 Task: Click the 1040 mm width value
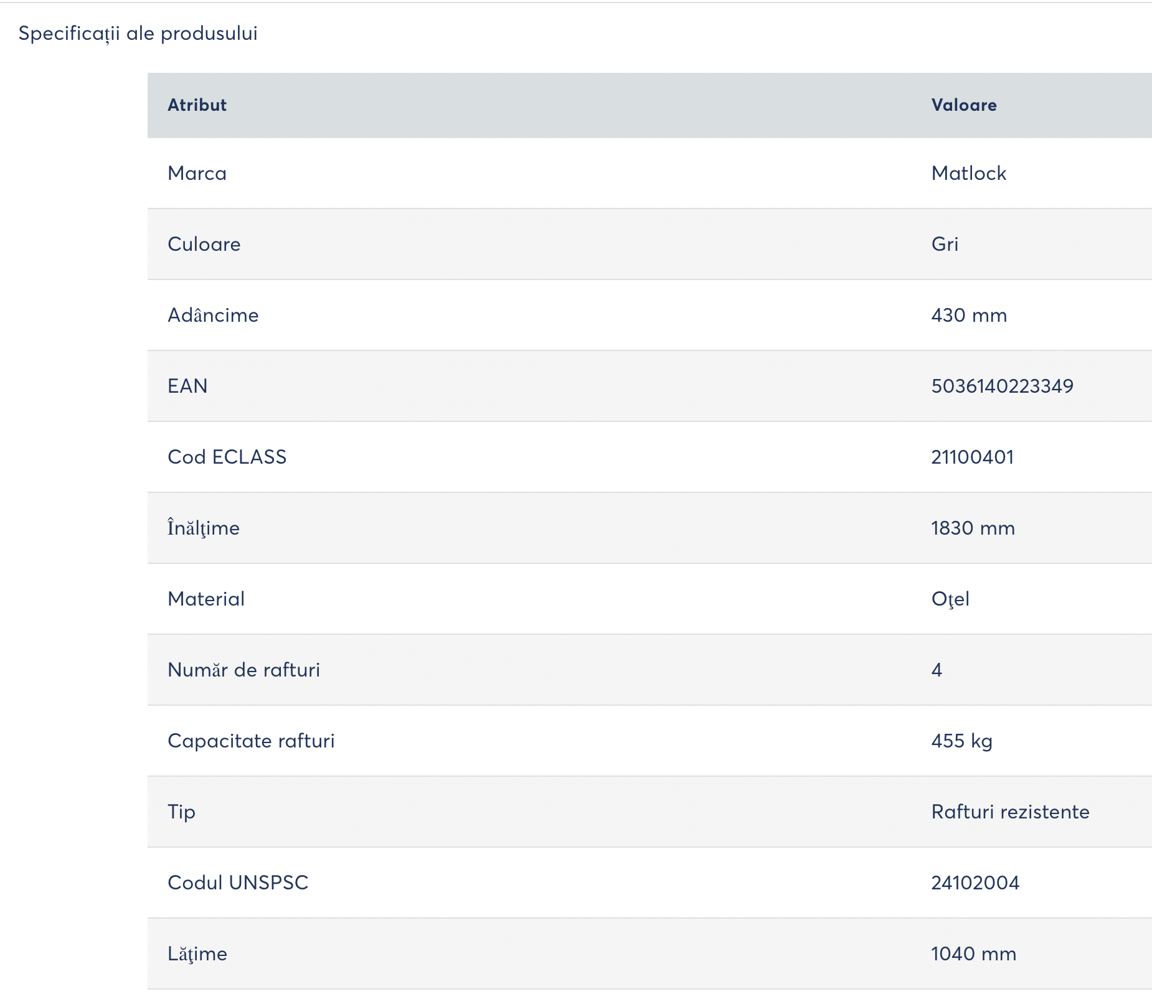pyautogui.click(x=974, y=953)
